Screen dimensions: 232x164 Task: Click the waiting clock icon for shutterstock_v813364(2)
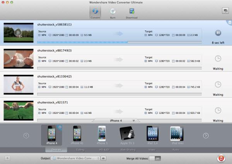coord(218,85)
